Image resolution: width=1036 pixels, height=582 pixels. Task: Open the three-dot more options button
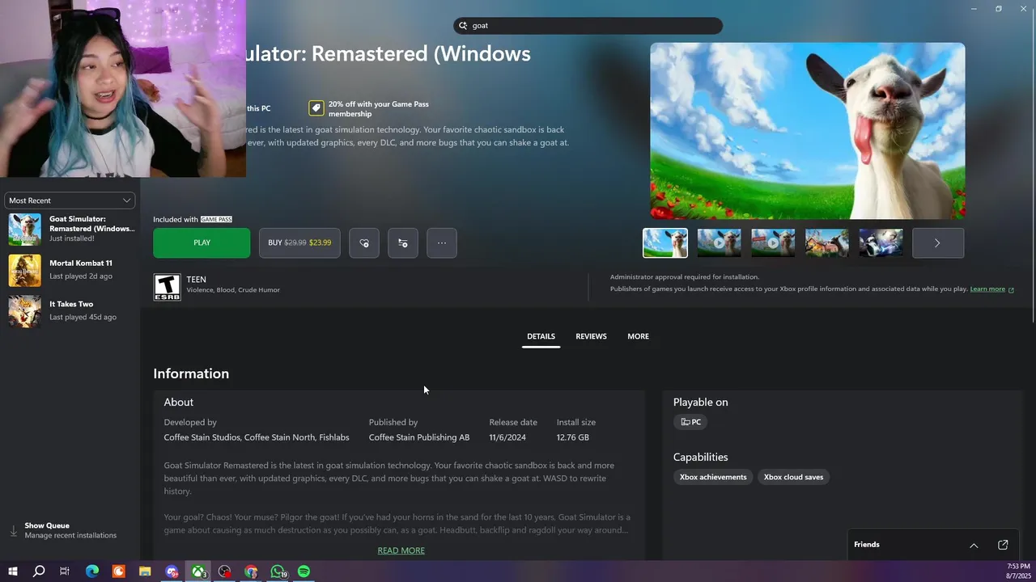pos(442,242)
